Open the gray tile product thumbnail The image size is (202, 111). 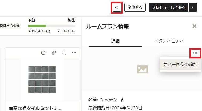pos(42,79)
